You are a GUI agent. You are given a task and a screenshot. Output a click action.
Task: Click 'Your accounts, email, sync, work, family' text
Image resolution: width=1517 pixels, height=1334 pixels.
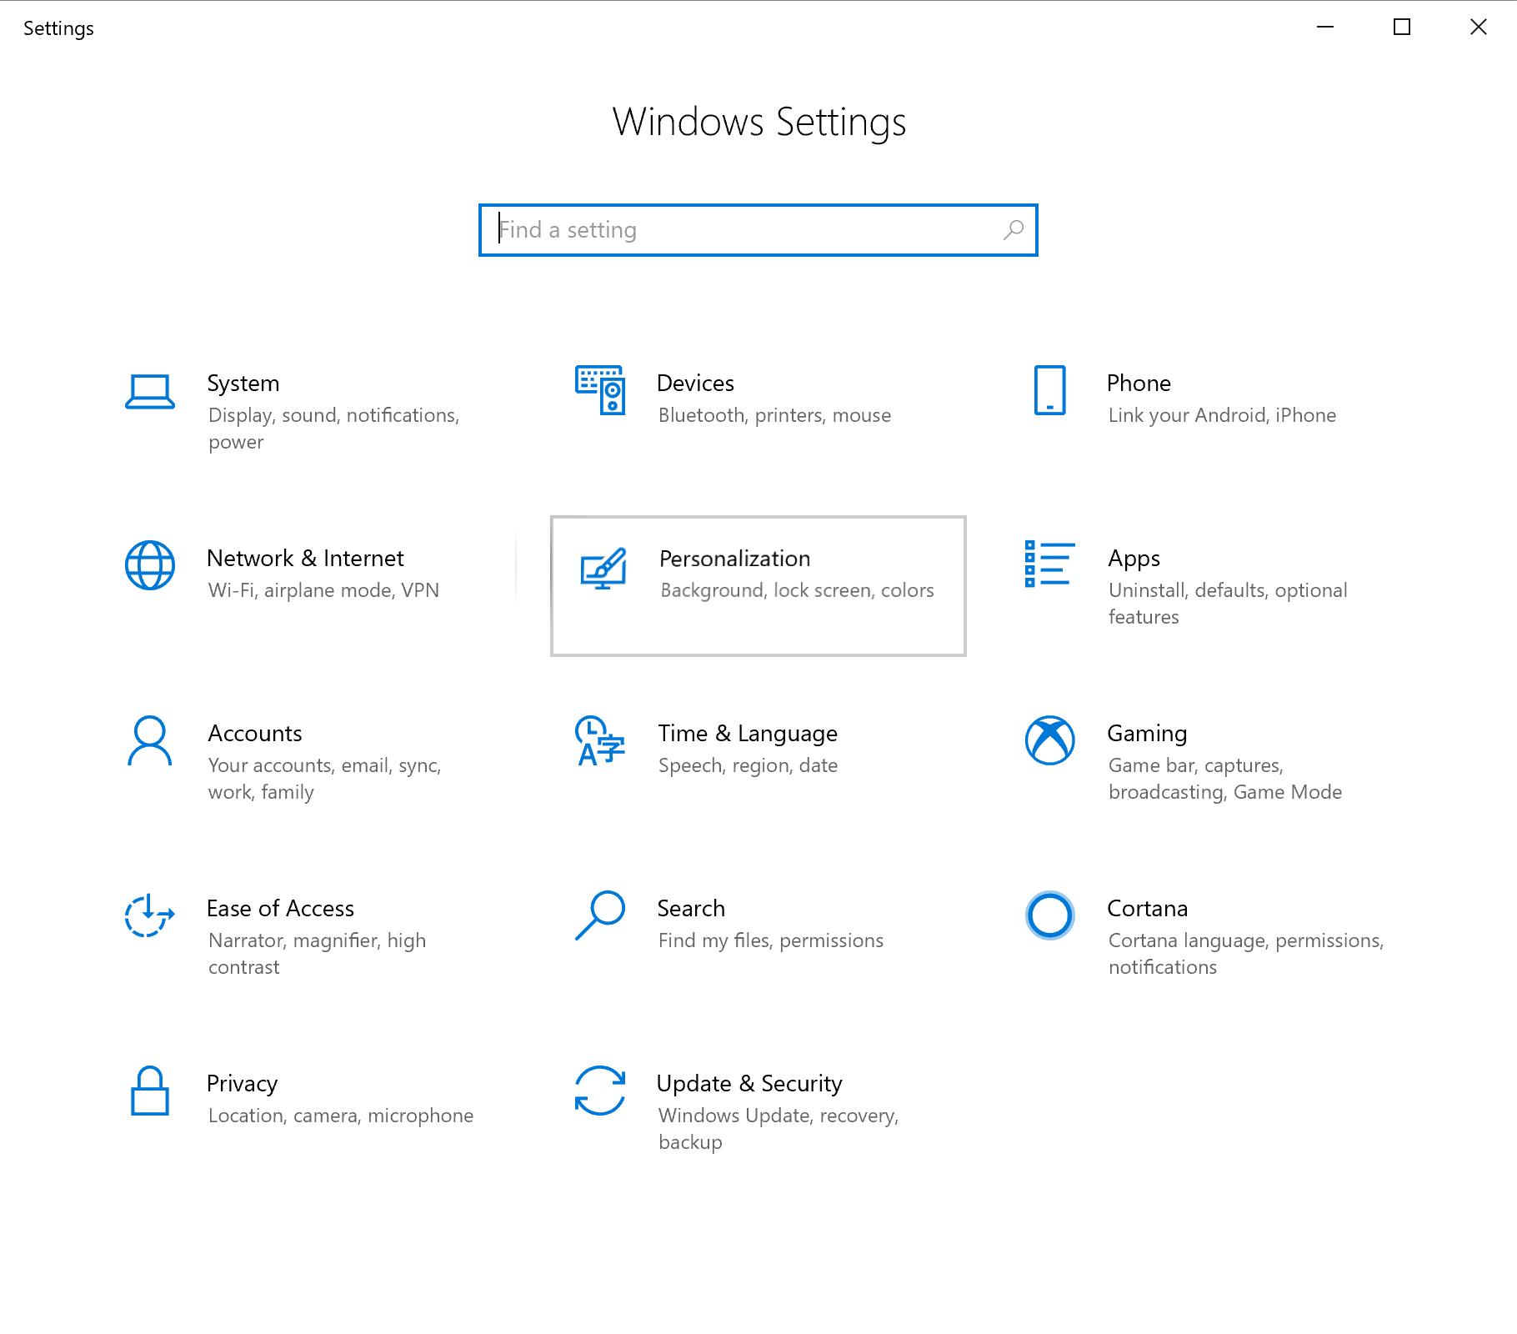coord(325,779)
